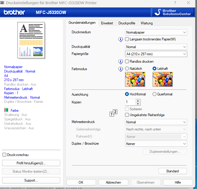The image size is (197, 189).
Task: Click 'Randlos drucken : Aus' summary text
Action: pos(20,84)
